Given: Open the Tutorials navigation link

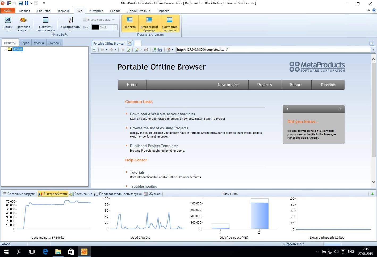Looking at the screenshot, I should [x=328, y=85].
